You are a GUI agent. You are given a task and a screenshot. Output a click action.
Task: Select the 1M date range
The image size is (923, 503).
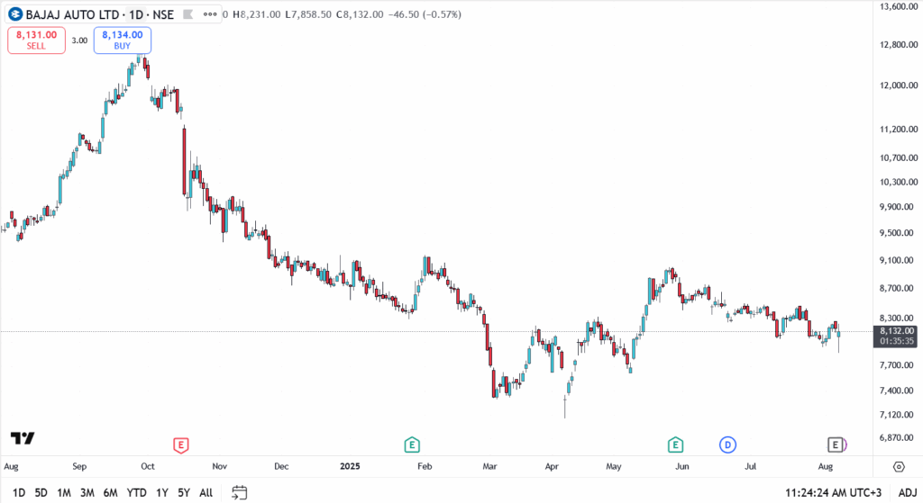click(x=64, y=492)
